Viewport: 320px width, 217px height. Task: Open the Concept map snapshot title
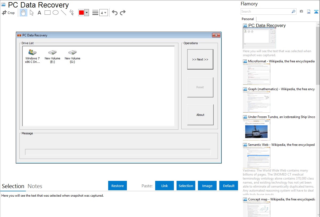point(282,199)
